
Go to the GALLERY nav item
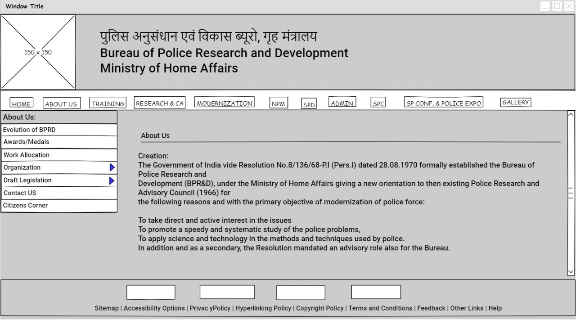pos(516,102)
